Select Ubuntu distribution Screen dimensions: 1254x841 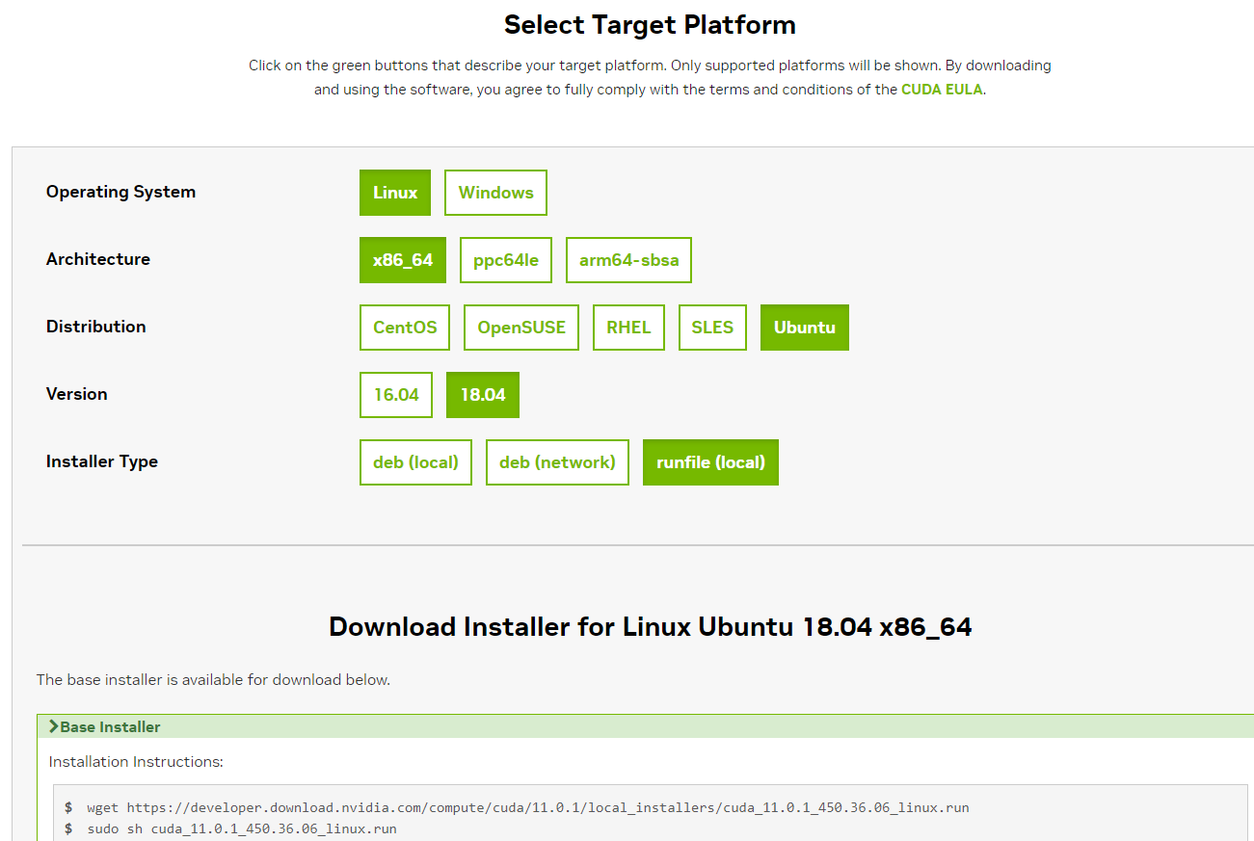pyautogui.click(x=804, y=328)
